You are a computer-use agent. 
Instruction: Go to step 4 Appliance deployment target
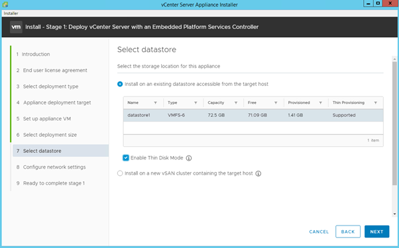[x=54, y=103]
